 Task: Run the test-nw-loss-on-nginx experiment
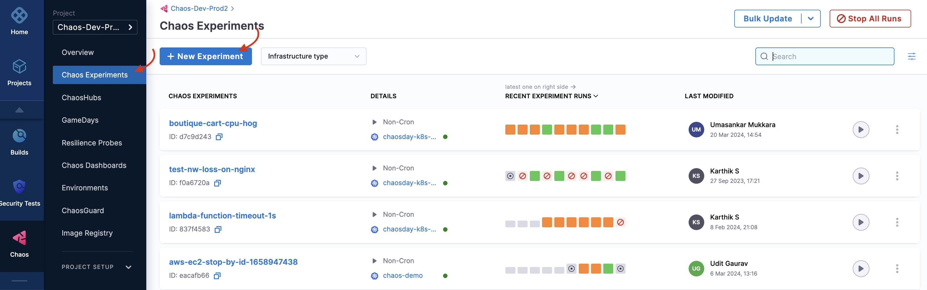[861, 176]
